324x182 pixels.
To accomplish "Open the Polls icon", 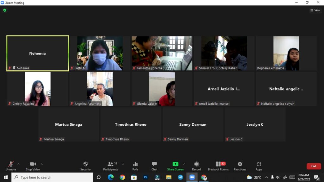I will pos(135,164).
